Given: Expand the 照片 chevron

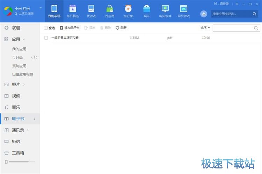Looking at the screenshot, I should tap(24, 85).
